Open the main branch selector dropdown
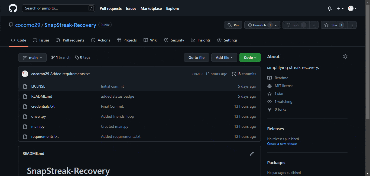The width and height of the screenshot is (370, 176). (x=32, y=57)
